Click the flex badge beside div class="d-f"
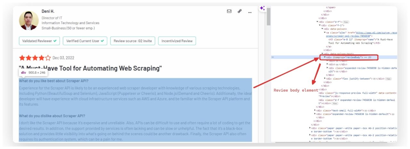Viewport: 410px width, 149px height. 346,22
